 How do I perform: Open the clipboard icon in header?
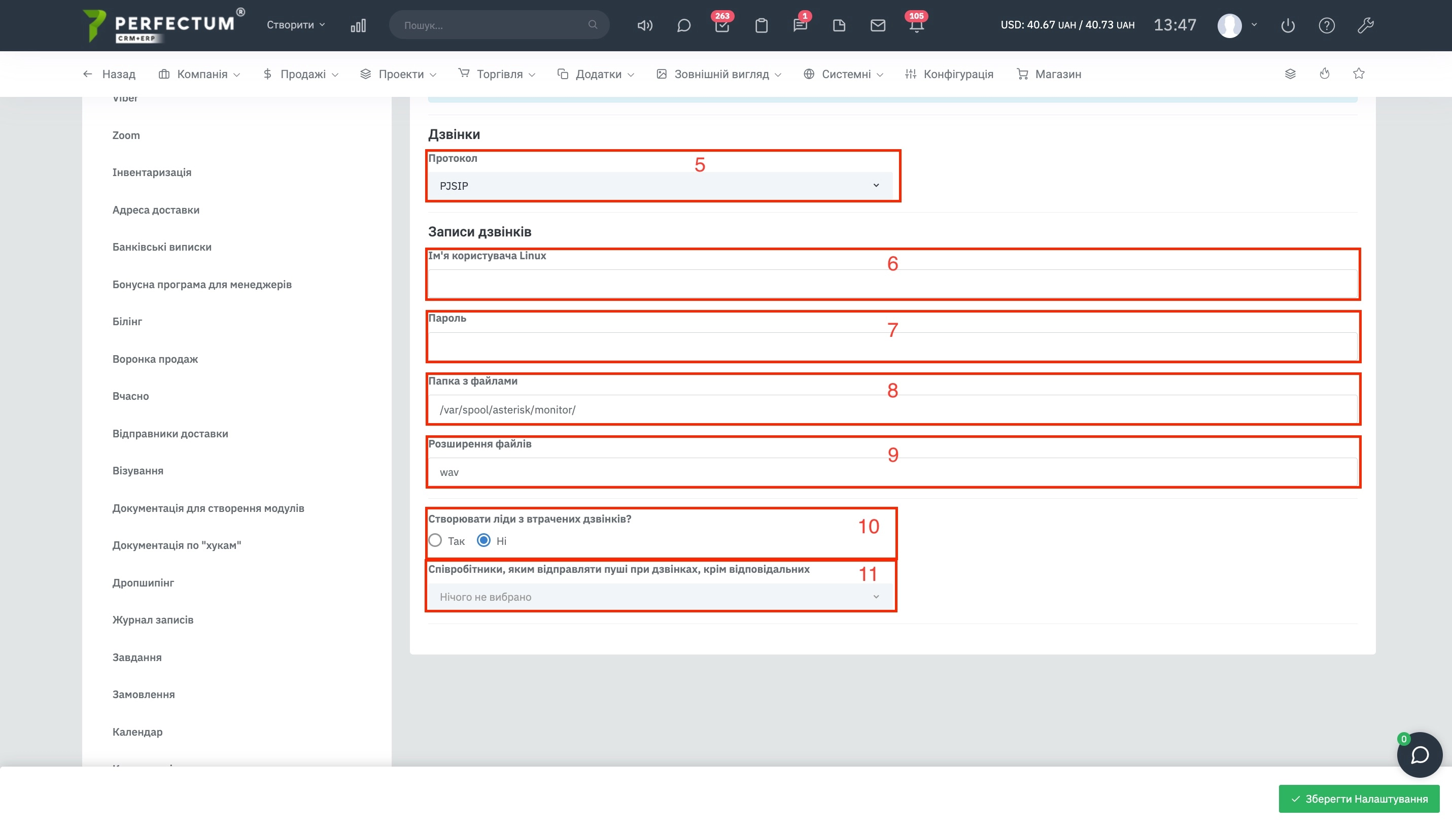coord(761,25)
